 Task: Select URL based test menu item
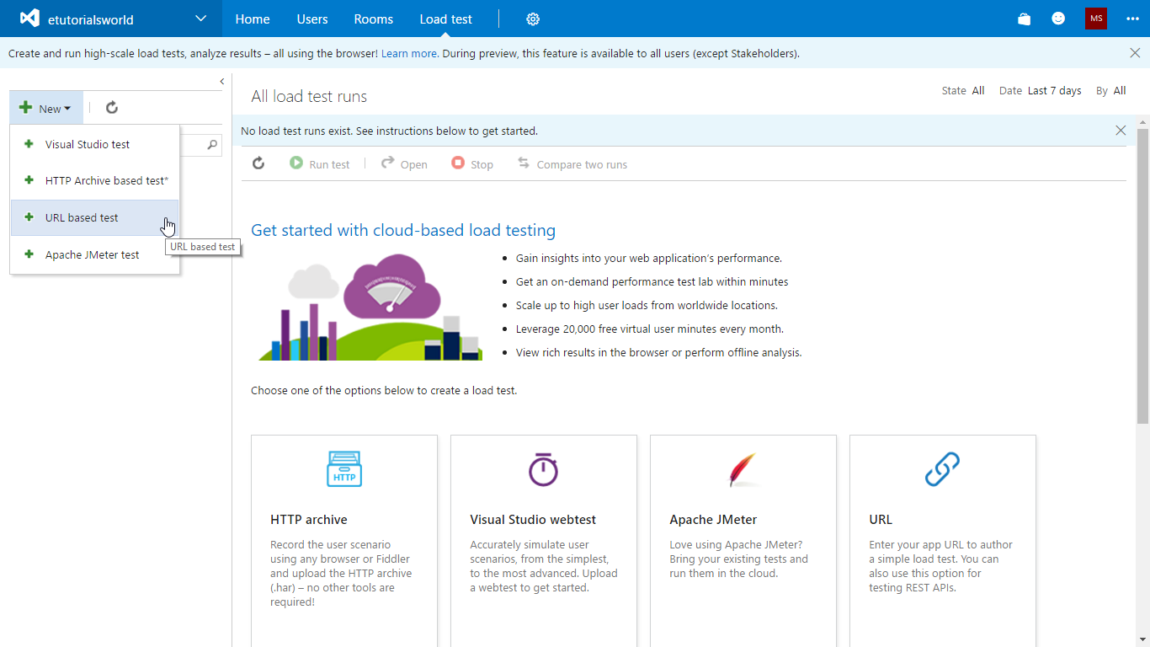tap(94, 217)
